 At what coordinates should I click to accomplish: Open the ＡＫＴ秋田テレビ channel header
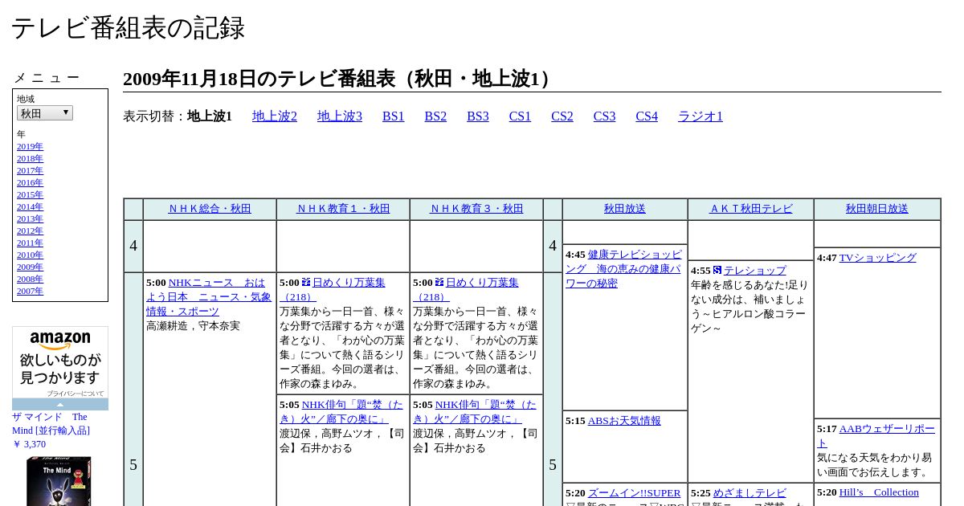pyautogui.click(x=751, y=209)
